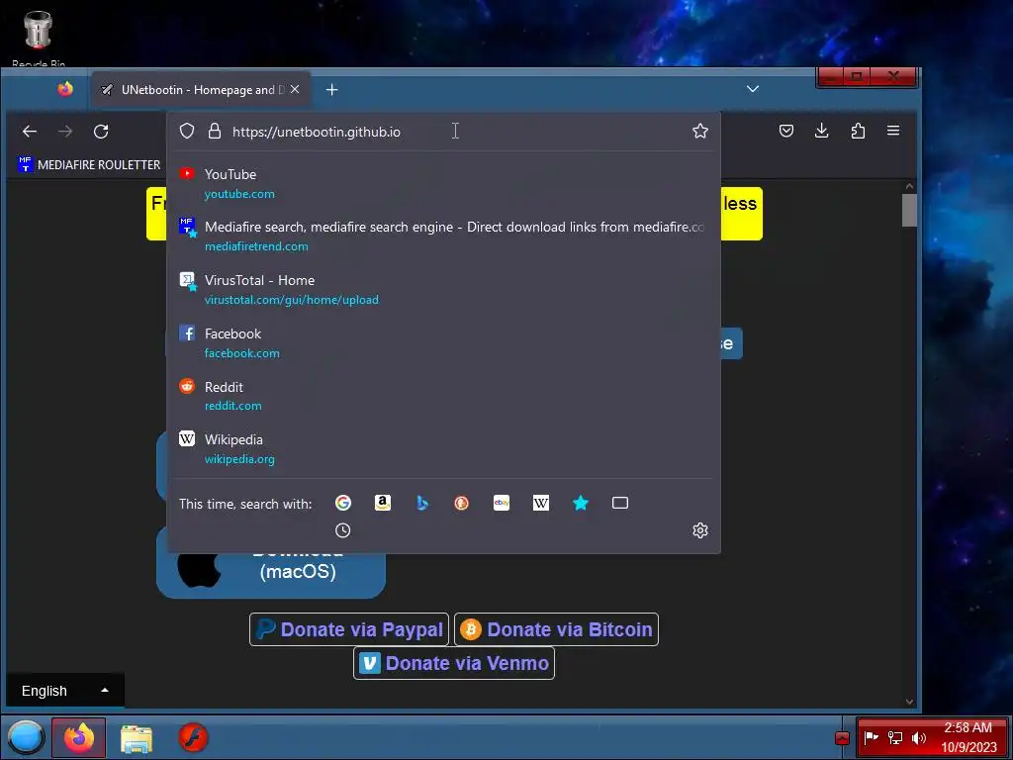
Task: Search open tabs this time
Action: (620, 503)
